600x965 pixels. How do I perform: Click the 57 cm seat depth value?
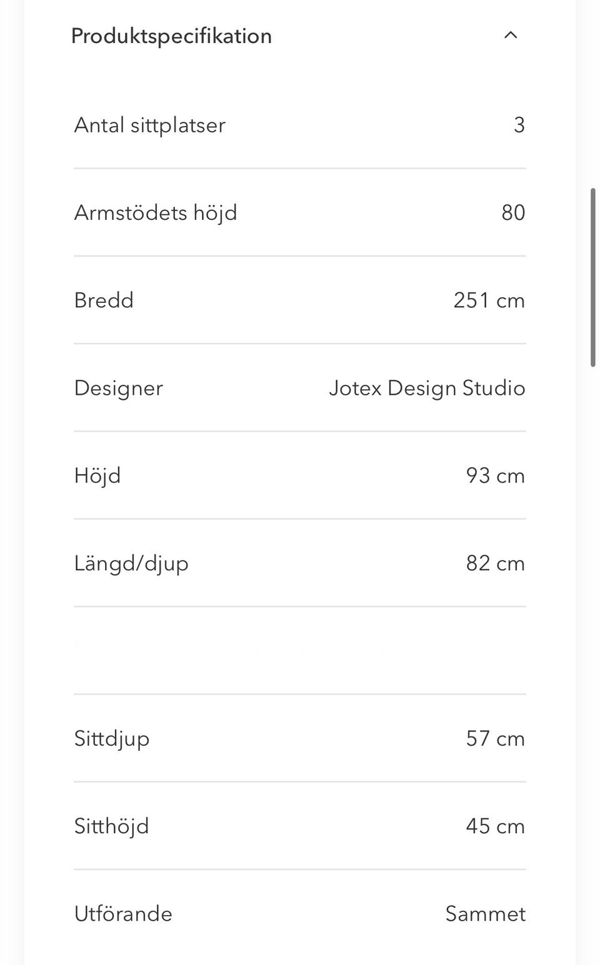495,739
